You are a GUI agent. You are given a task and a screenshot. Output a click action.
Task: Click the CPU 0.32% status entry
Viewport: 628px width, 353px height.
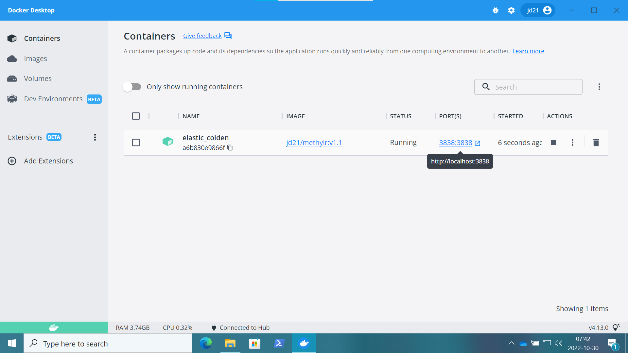tap(178, 328)
